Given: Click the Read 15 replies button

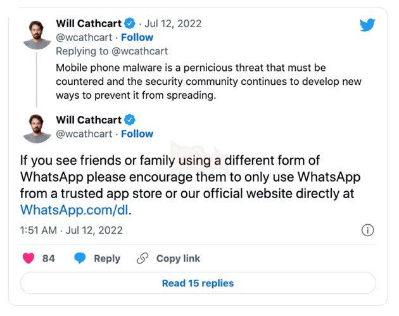Looking at the screenshot, I should (x=198, y=283).
